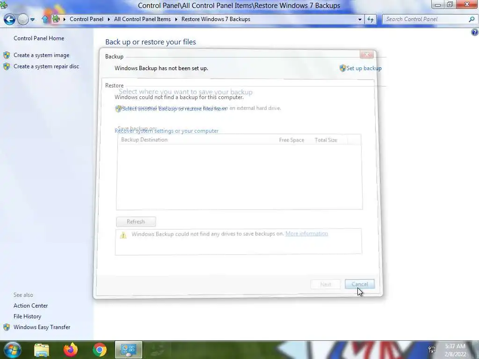
Task: Open Create a system image
Action: (x=42, y=55)
